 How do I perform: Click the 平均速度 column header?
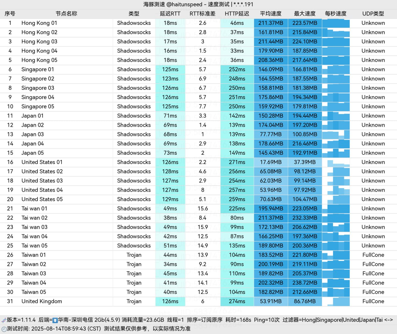click(270, 14)
